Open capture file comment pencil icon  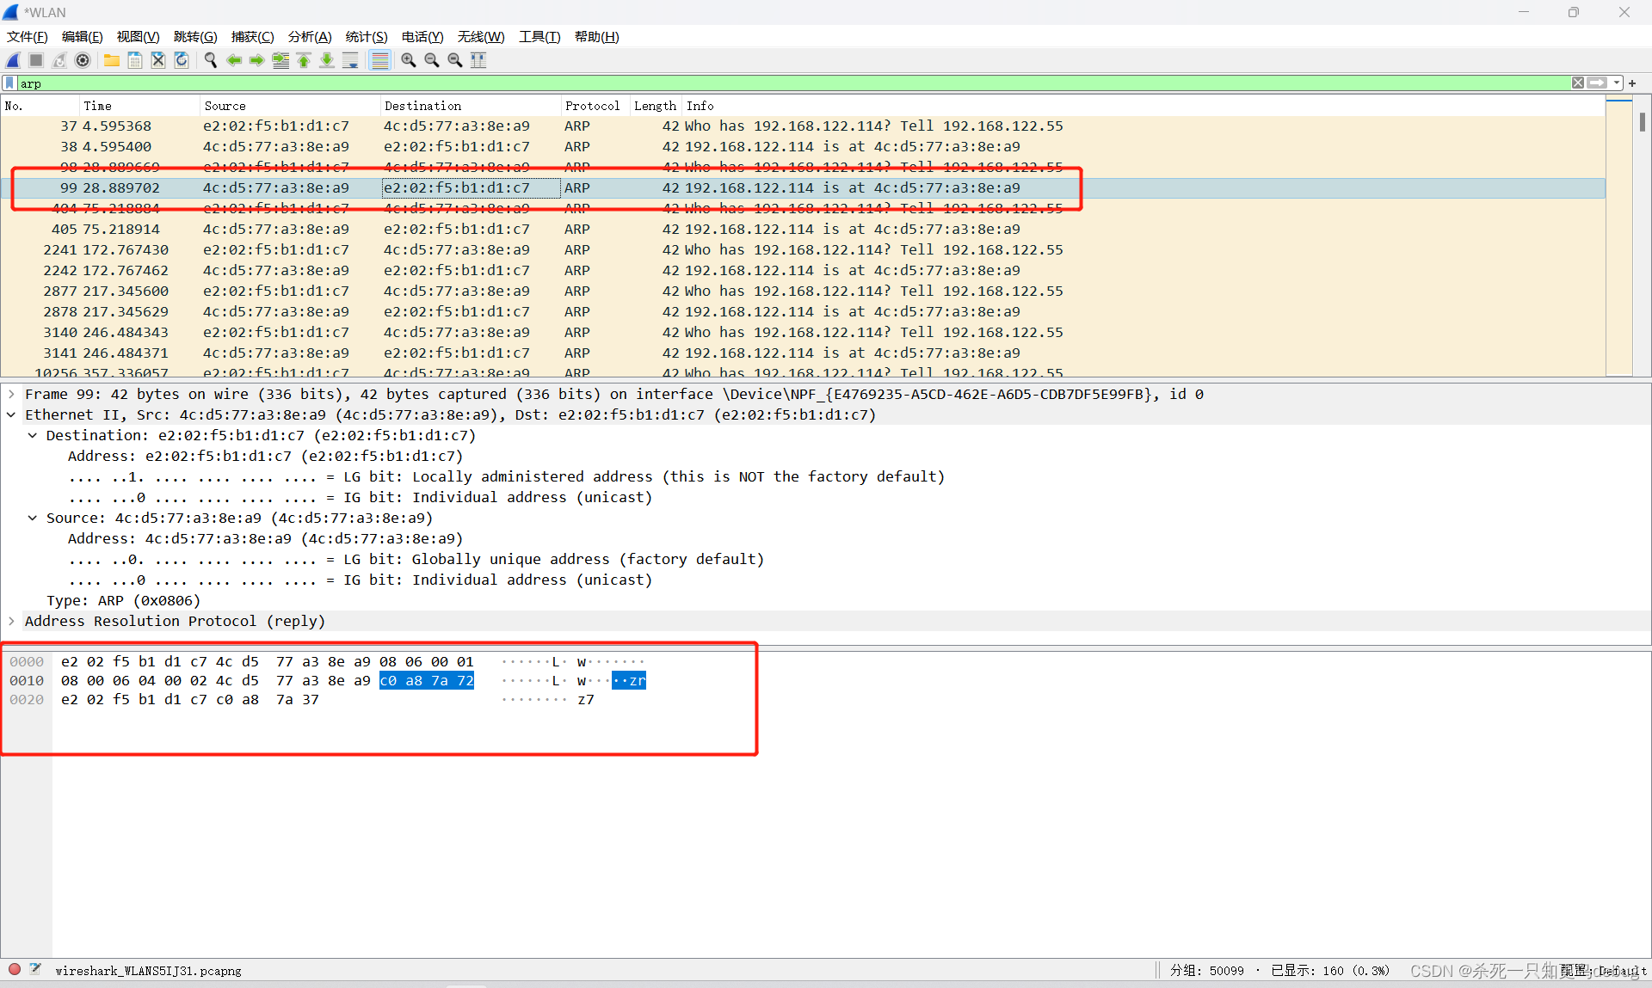pos(35,969)
